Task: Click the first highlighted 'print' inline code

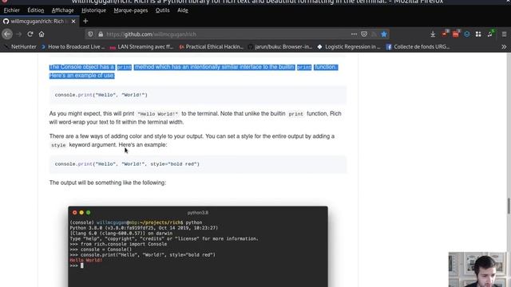Action: [x=125, y=67]
